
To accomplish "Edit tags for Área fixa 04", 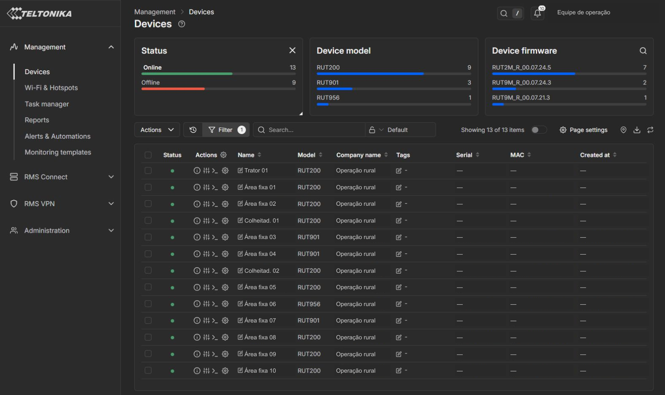I will (399, 254).
